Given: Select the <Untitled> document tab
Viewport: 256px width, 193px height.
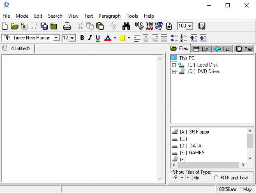Looking at the screenshot, I should click(17, 48).
